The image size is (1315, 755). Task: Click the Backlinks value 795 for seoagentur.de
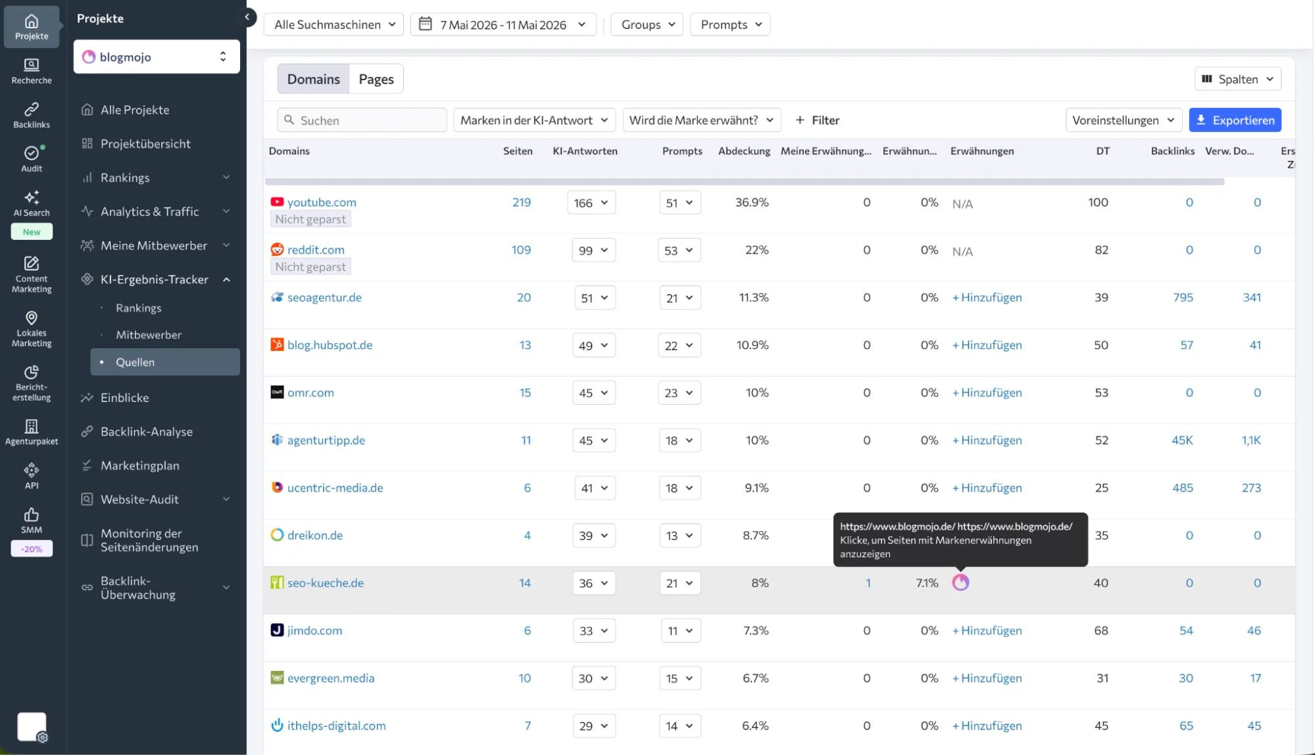point(1183,298)
